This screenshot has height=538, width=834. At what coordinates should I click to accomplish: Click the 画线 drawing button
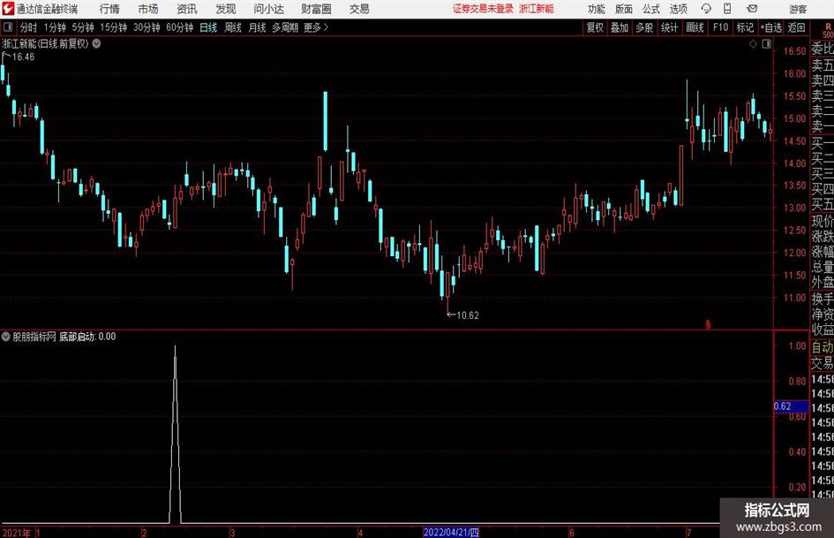(x=695, y=27)
